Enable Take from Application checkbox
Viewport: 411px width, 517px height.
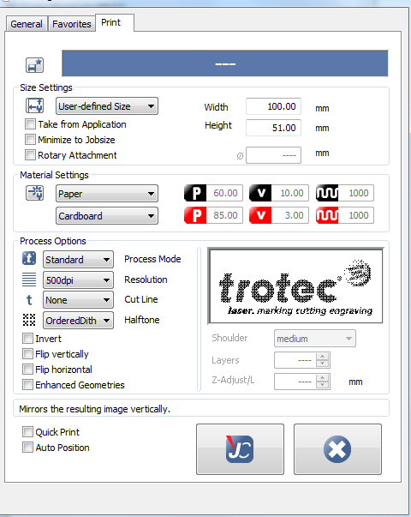click(x=30, y=124)
